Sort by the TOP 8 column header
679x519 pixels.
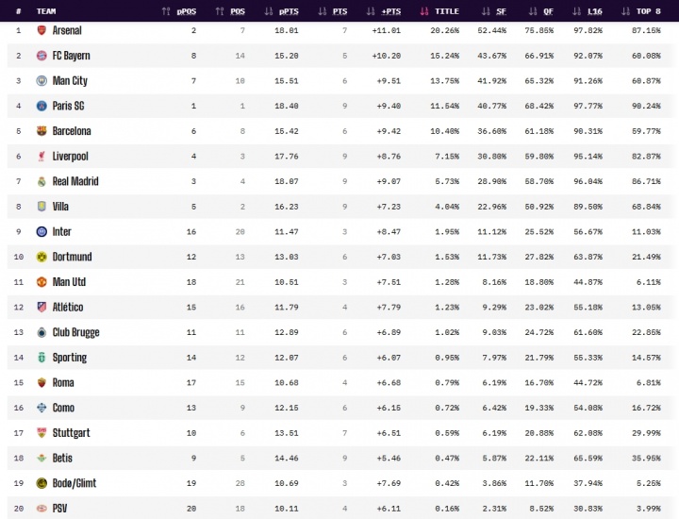[x=641, y=11]
